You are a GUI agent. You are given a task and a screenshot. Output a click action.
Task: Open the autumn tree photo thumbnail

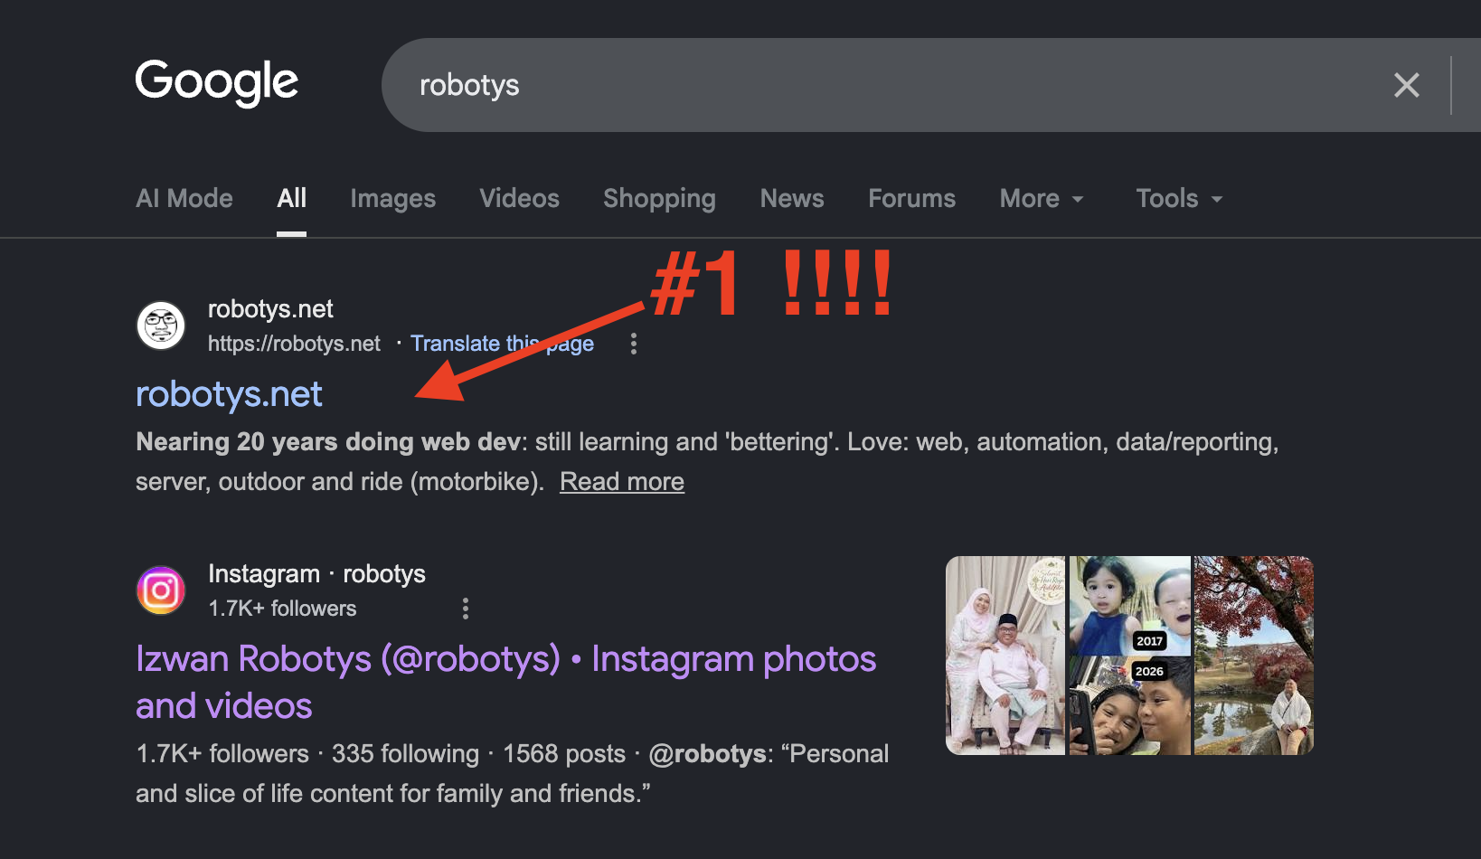tap(1254, 656)
